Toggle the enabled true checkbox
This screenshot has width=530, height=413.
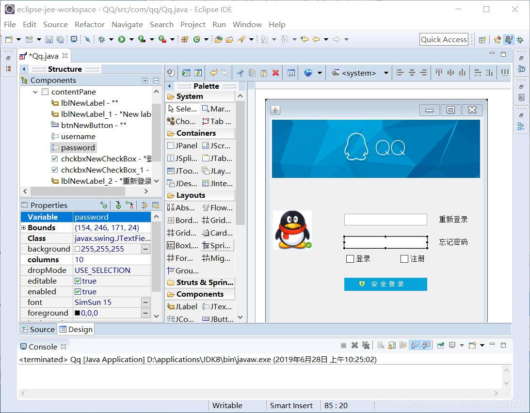[x=78, y=292]
